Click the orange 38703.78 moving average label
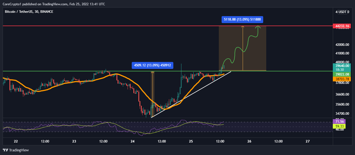 coord(342,79)
